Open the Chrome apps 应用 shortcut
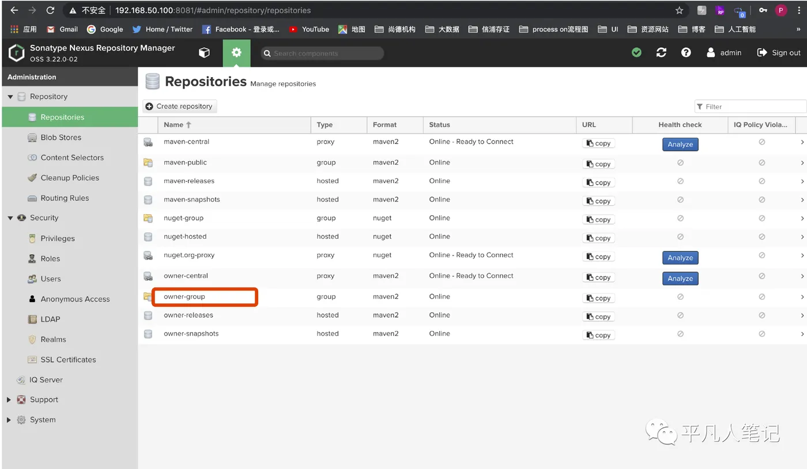 (x=24, y=29)
